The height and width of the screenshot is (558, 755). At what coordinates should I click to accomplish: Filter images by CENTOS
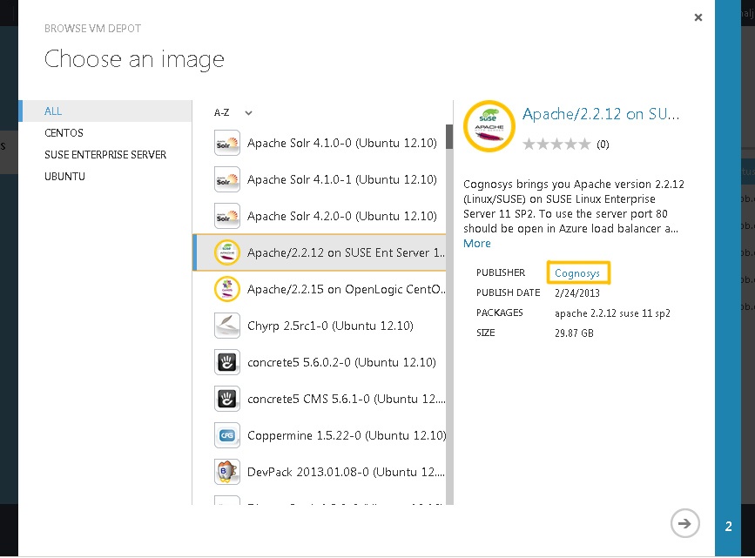[x=64, y=133]
